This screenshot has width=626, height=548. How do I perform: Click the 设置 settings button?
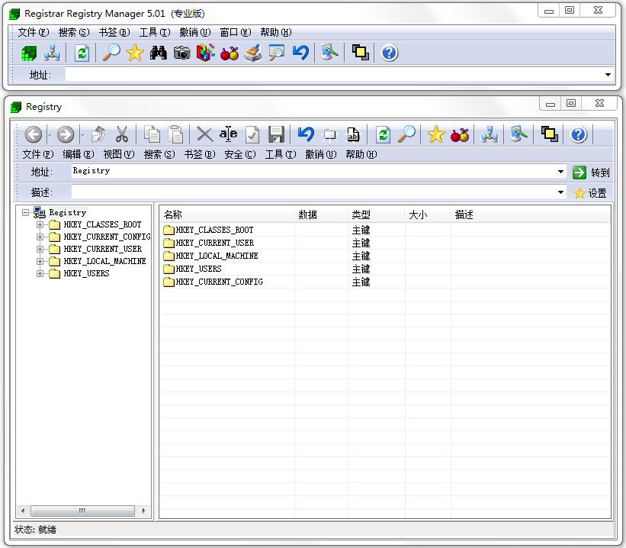point(590,193)
